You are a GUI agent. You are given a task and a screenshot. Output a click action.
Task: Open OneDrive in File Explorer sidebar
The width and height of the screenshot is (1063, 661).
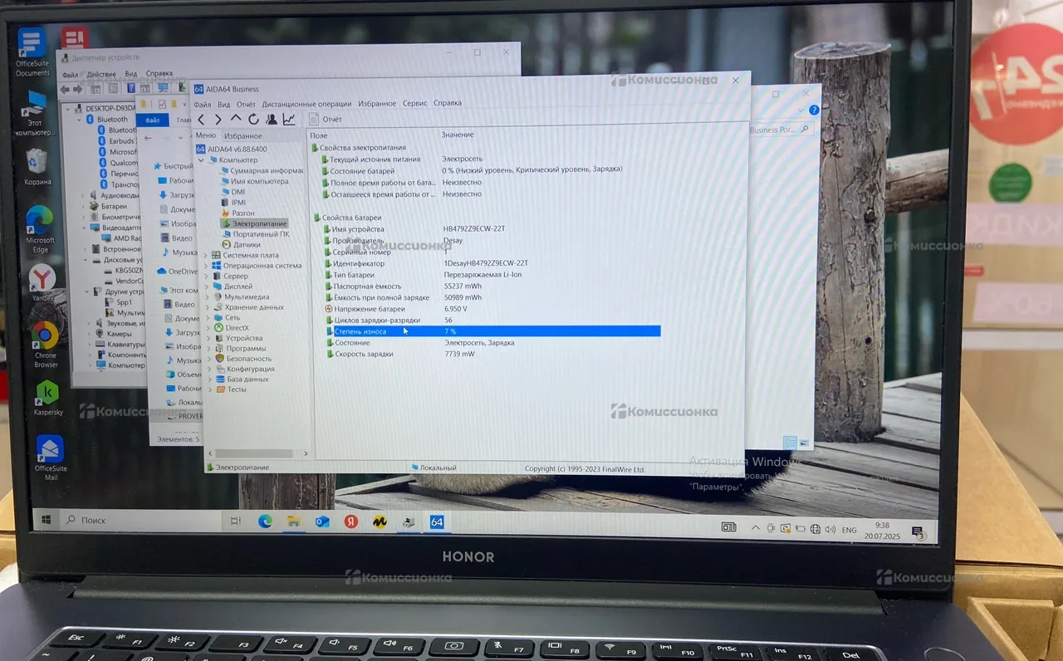(179, 272)
